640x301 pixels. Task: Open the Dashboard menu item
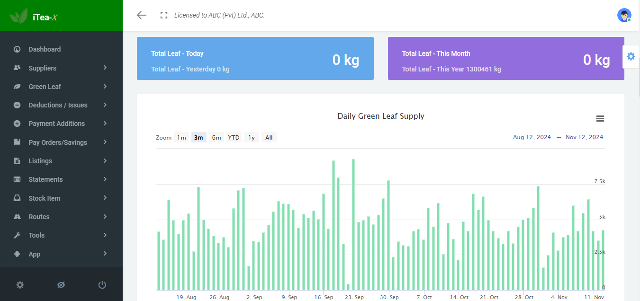click(x=61, y=49)
